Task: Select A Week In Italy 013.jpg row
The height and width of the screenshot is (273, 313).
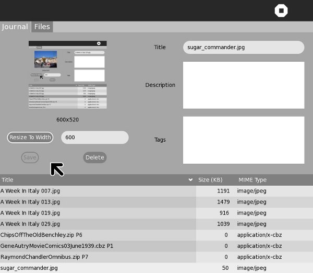Action: [30, 202]
